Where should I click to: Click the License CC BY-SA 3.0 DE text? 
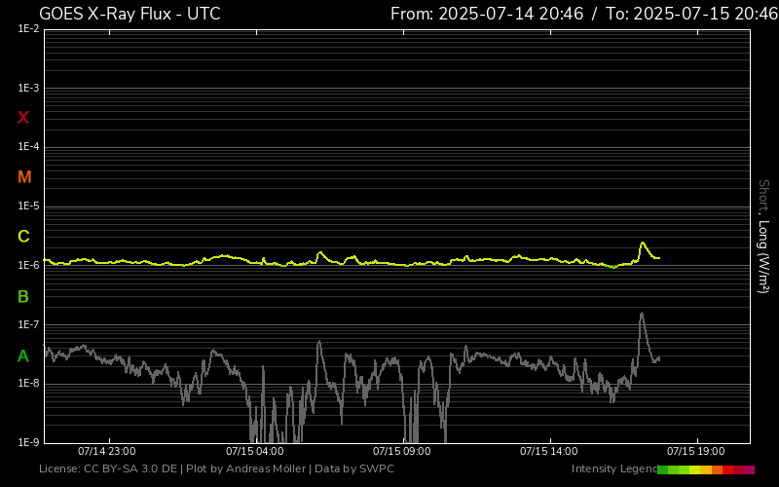pyautogui.click(x=108, y=469)
